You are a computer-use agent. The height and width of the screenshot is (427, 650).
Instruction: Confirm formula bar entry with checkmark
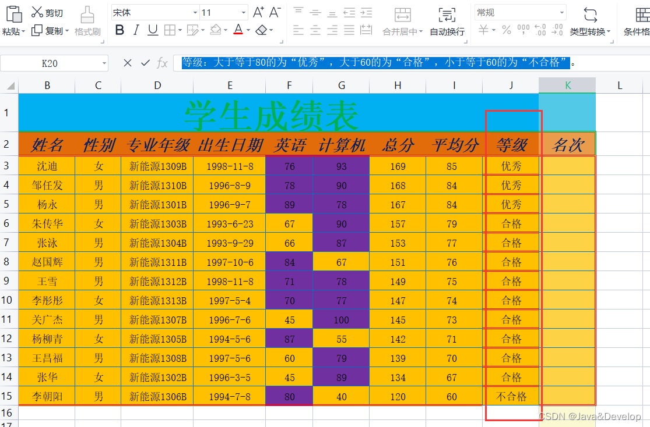(145, 63)
